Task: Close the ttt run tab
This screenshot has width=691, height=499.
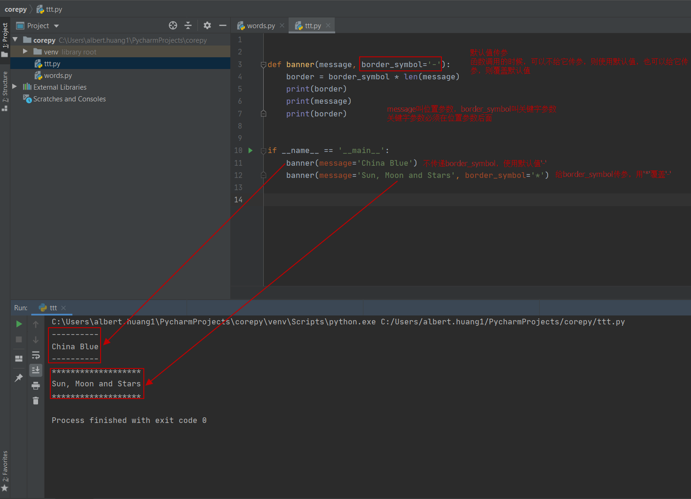Action: pos(63,308)
